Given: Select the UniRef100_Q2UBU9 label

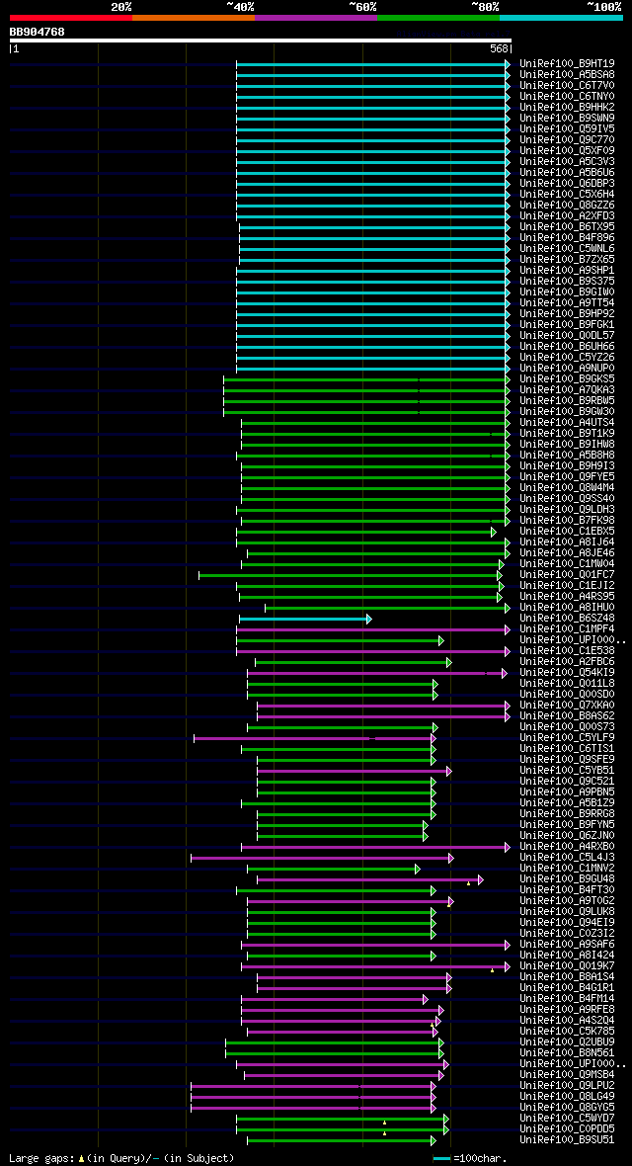Looking at the screenshot, I should [567, 1041].
